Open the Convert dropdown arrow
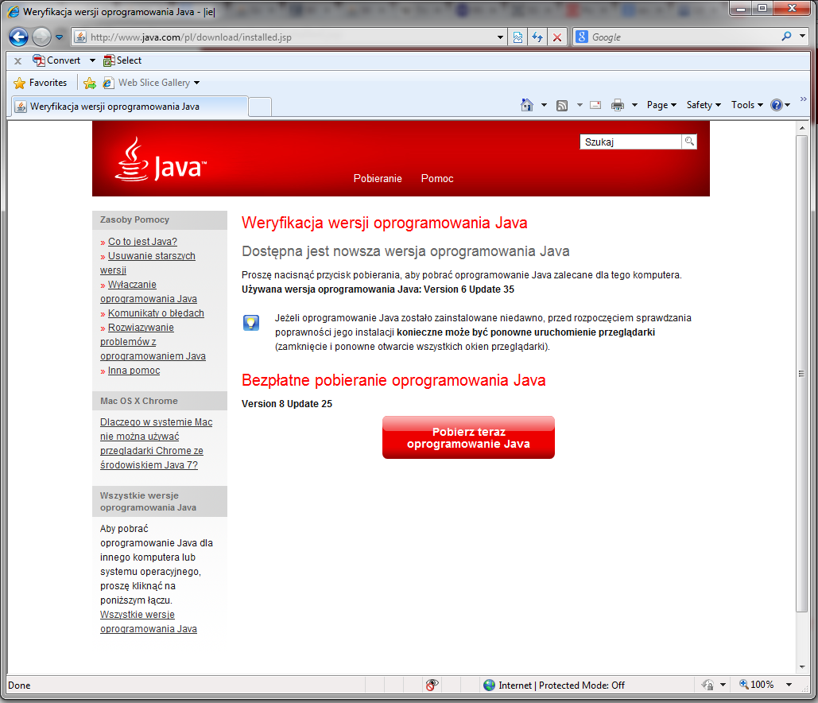The image size is (818, 703). [92, 60]
